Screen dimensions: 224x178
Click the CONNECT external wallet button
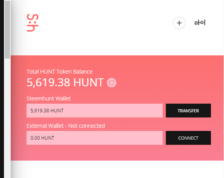tap(188, 138)
